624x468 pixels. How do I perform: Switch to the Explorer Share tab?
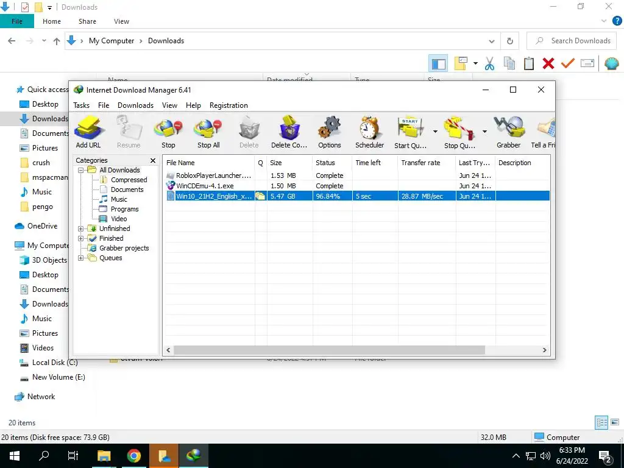87,21
